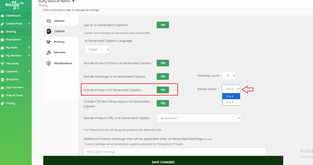
Task: Open the AI caption language English dropdown
Action: [x=97, y=49]
